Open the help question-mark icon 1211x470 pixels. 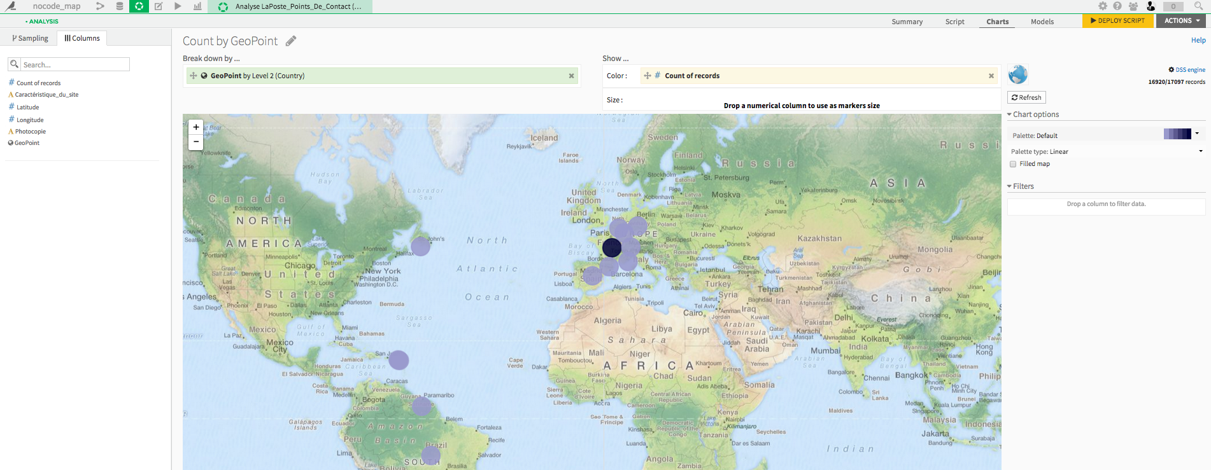point(1117,6)
